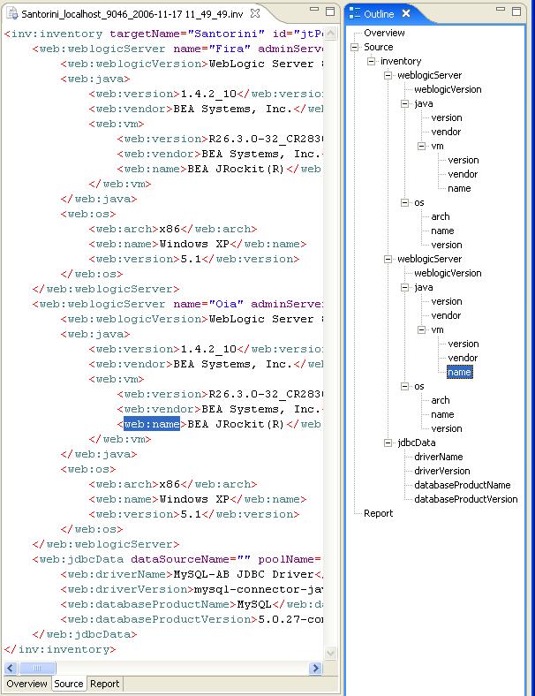The height and width of the screenshot is (696, 535).
Task: Select Report in the Outline tree
Action: click(379, 513)
